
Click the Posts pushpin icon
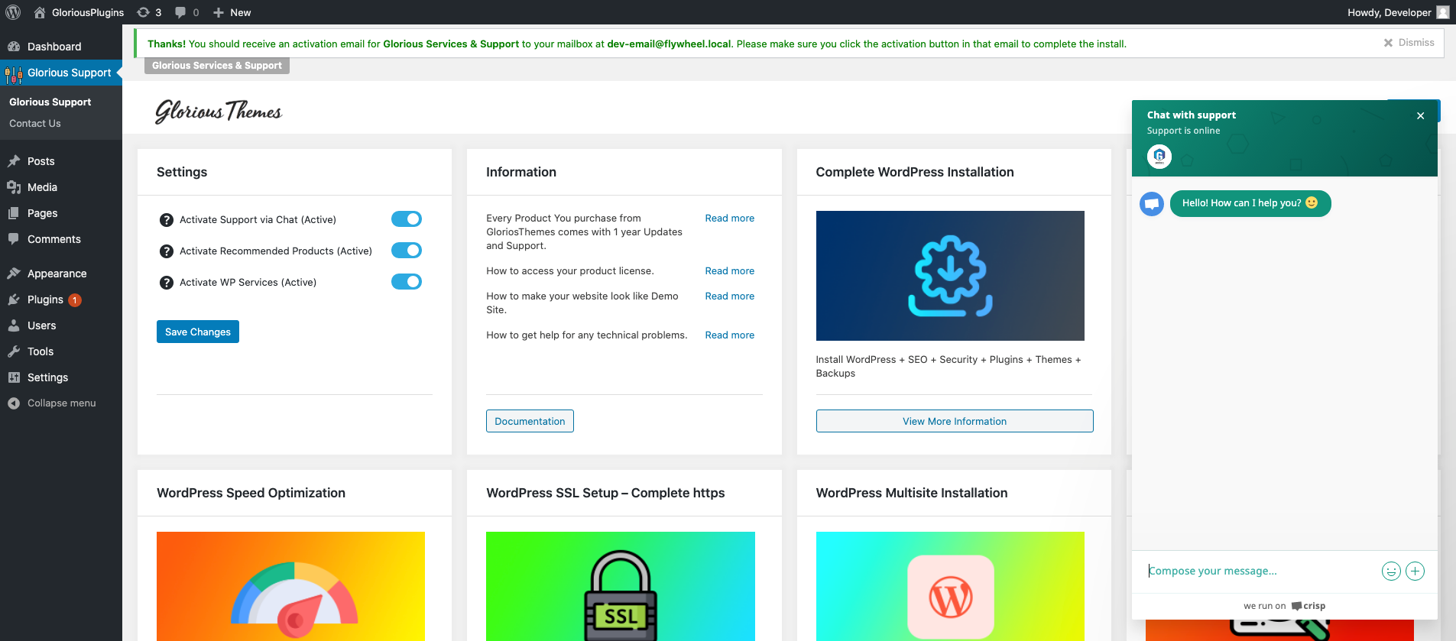click(14, 161)
